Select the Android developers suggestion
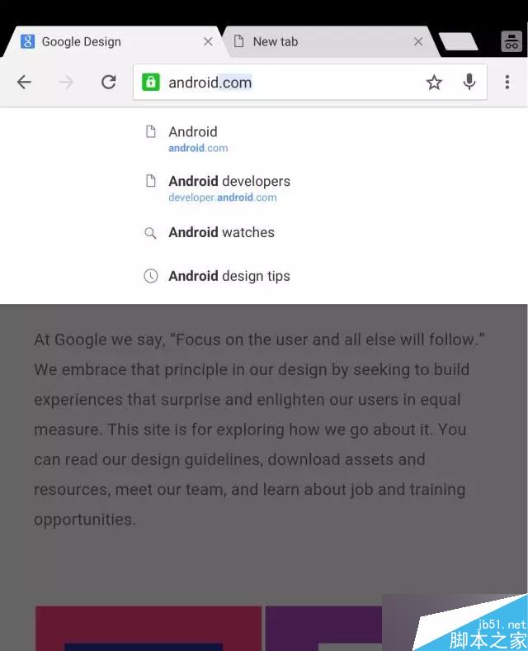This screenshot has width=528, height=651. pos(229,188)
